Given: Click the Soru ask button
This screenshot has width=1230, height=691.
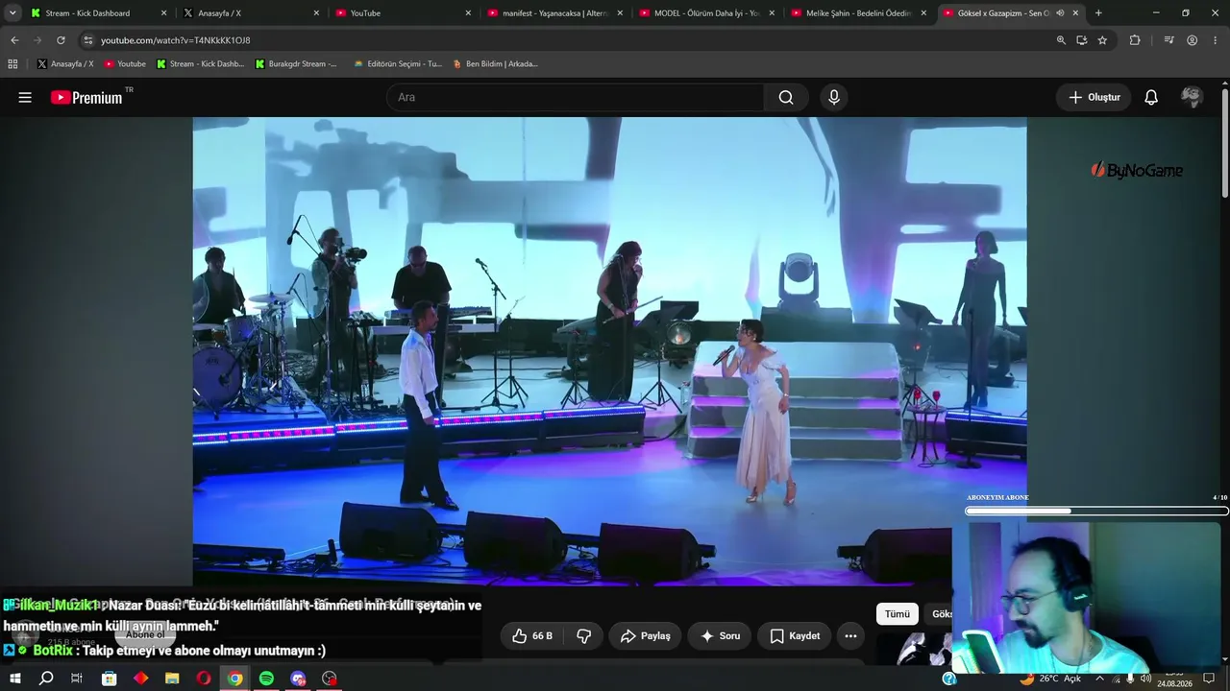Looking at the screenshot, I should [x=720, y=635].
